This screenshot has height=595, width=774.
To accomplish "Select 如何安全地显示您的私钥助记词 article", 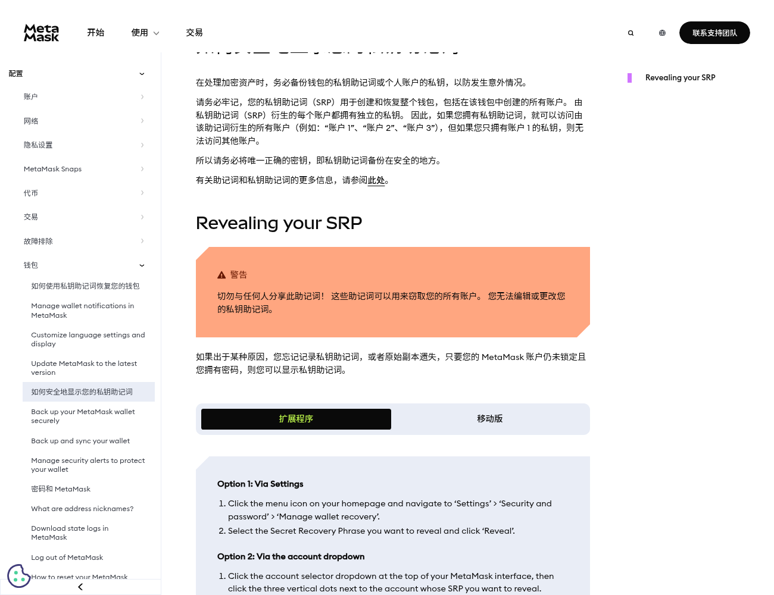I will point(89,392).
